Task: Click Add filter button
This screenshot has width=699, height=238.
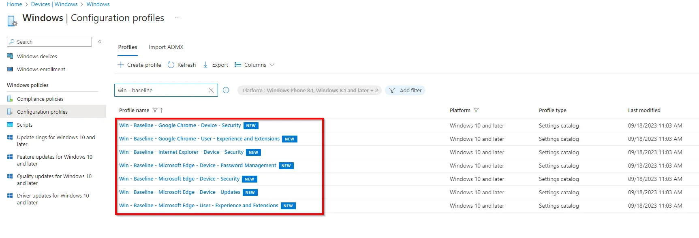Action: 405,90
